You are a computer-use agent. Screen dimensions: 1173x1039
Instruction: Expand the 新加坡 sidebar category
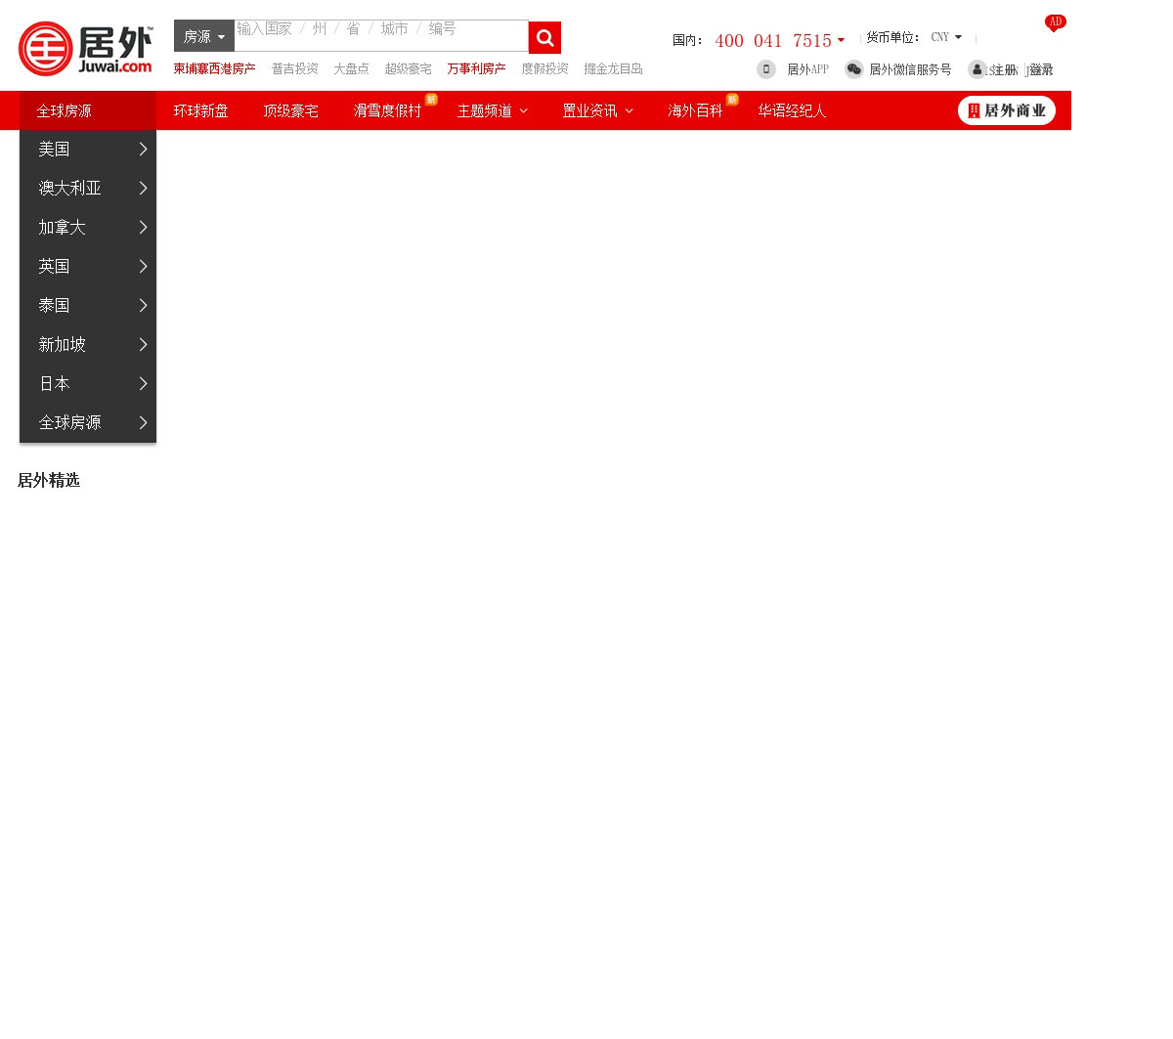coord(88,345)
